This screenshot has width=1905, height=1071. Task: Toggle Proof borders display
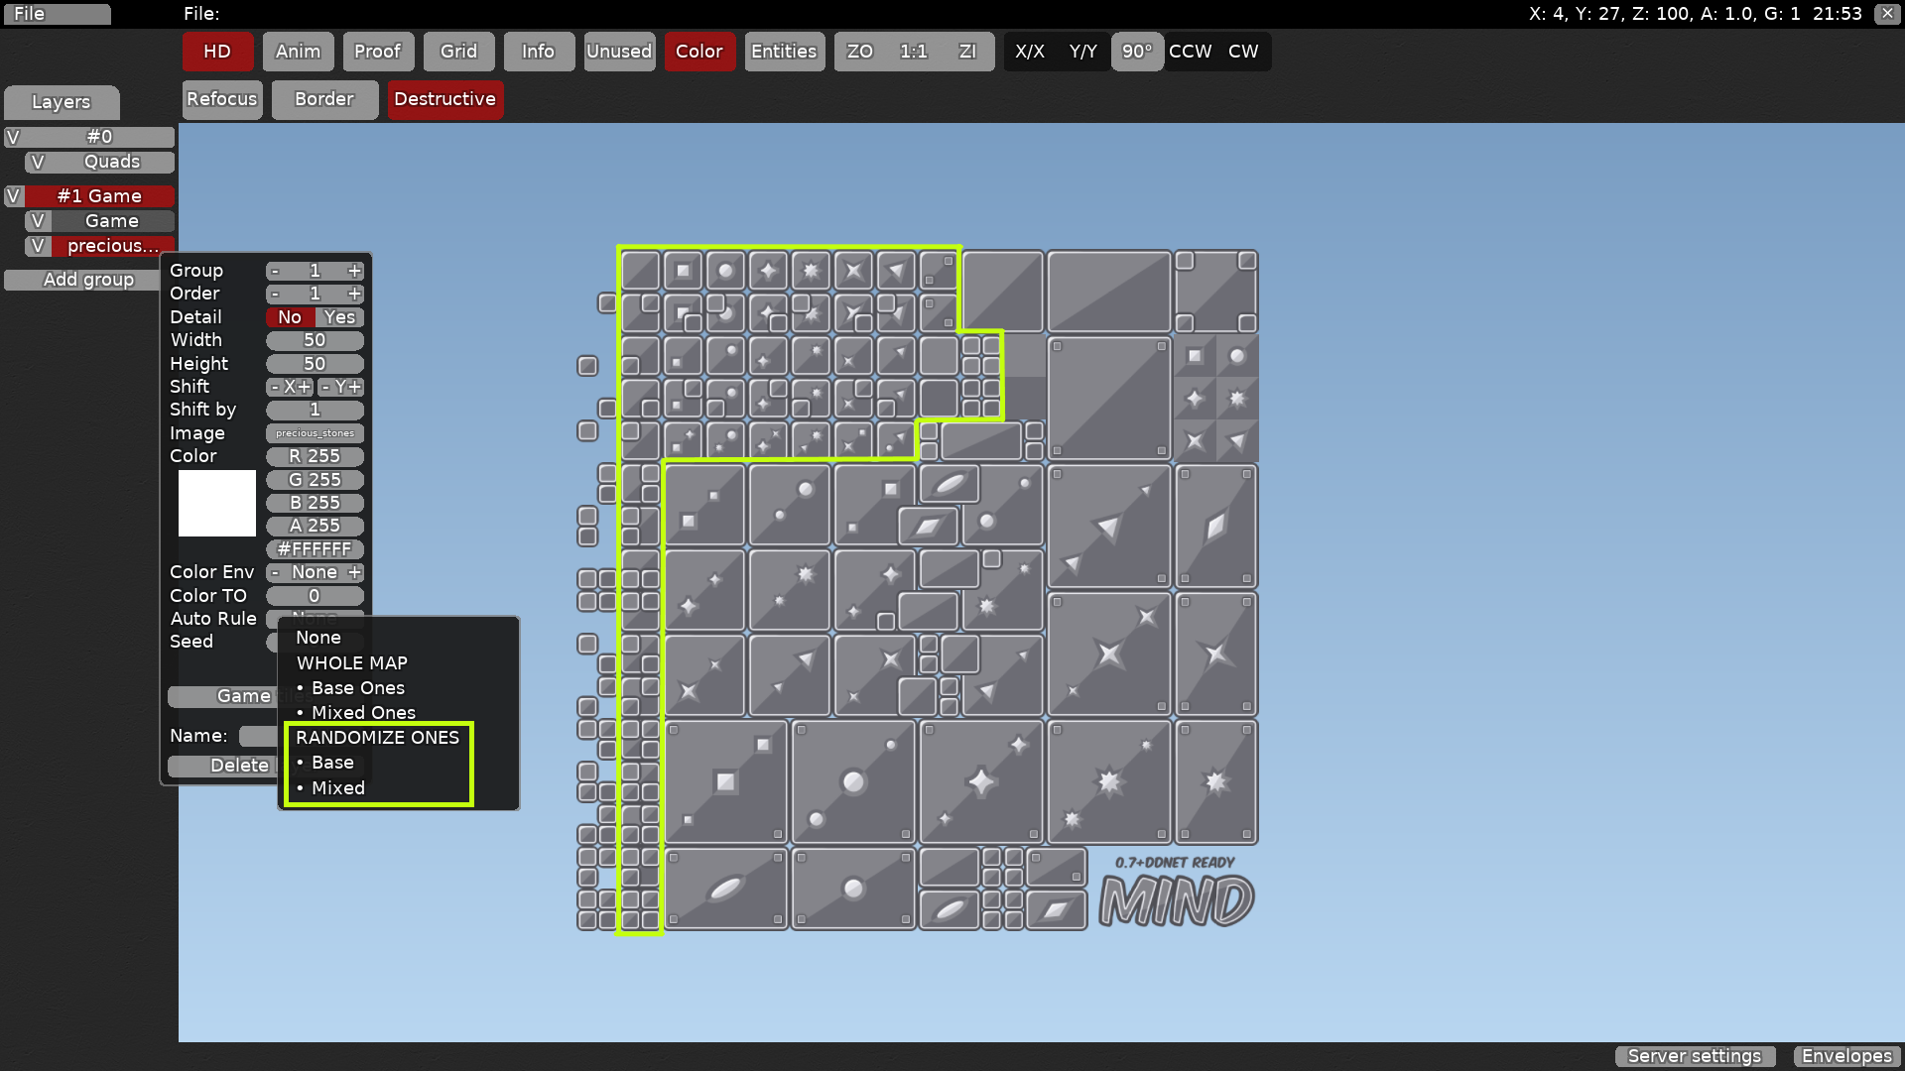[x=378, y=51]
